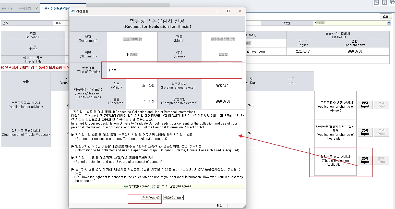
Task: Select the 동의하지 않음(Disagree) radio button
Action: pyautogui.click(x=153, y=186)
